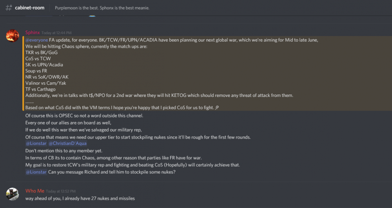Click the "Don't mention this to any member" line
Viewport: 392px width, 208px height.
coord(68,151)
